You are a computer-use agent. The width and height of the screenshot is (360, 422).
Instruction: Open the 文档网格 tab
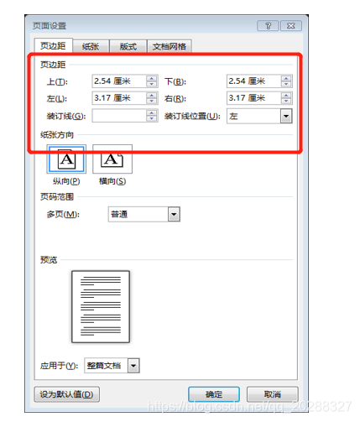tap(170, 46)
